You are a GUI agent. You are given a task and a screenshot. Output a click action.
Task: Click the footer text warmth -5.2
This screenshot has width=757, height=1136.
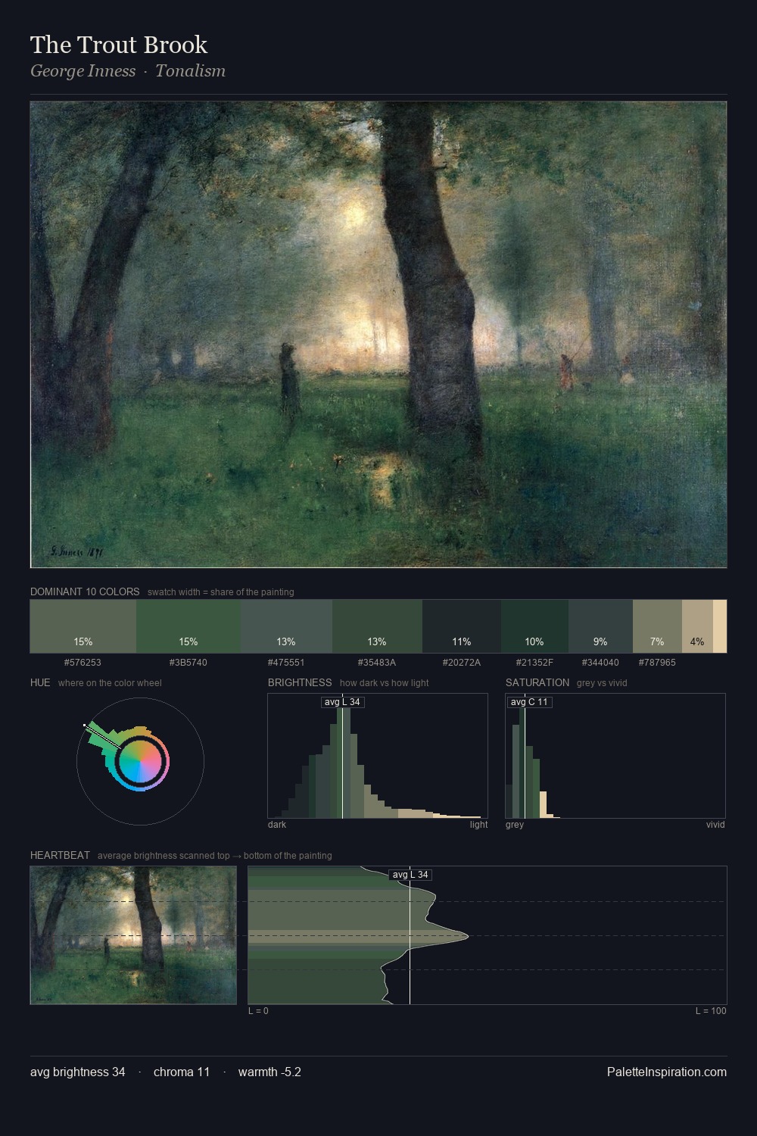269,1072
